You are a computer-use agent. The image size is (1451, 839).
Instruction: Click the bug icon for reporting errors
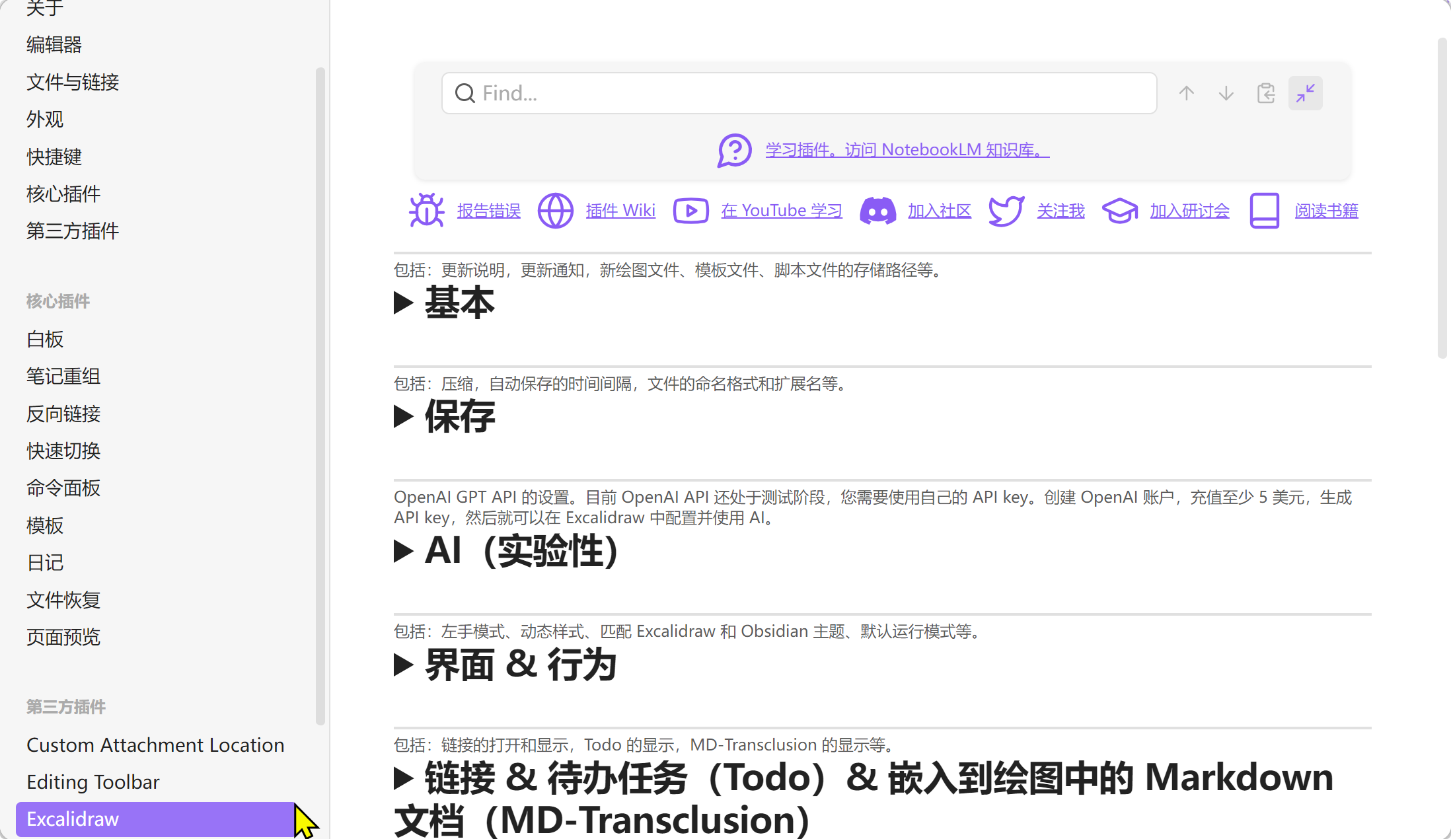pos(426,211)
